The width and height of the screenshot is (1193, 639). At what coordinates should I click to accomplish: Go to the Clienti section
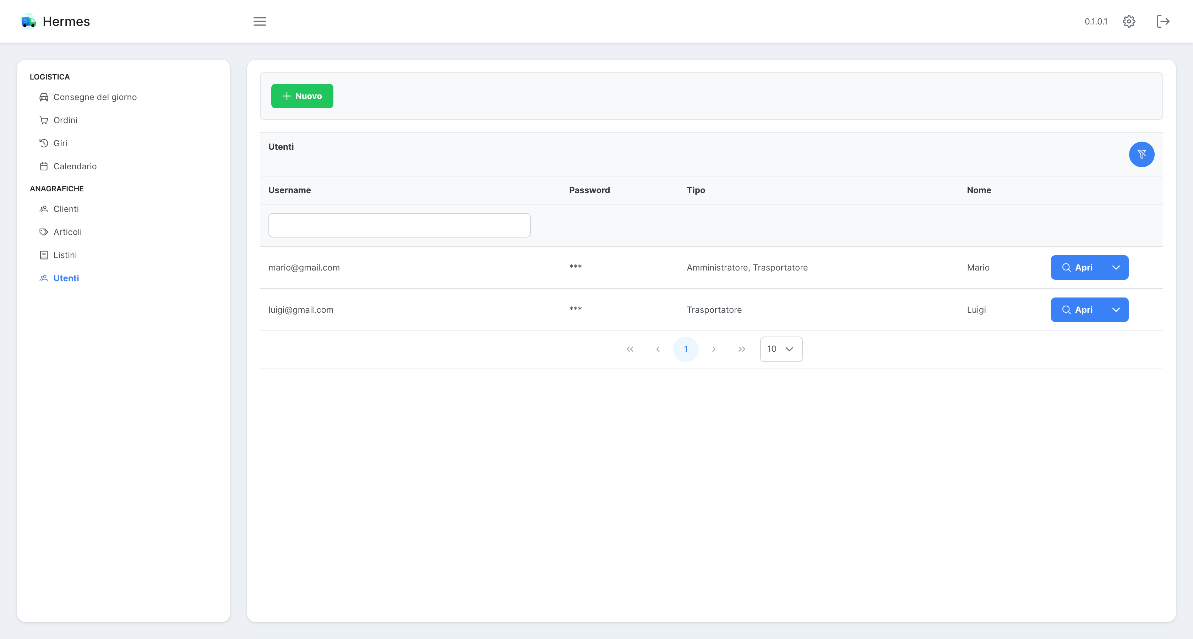coord(66,209)
